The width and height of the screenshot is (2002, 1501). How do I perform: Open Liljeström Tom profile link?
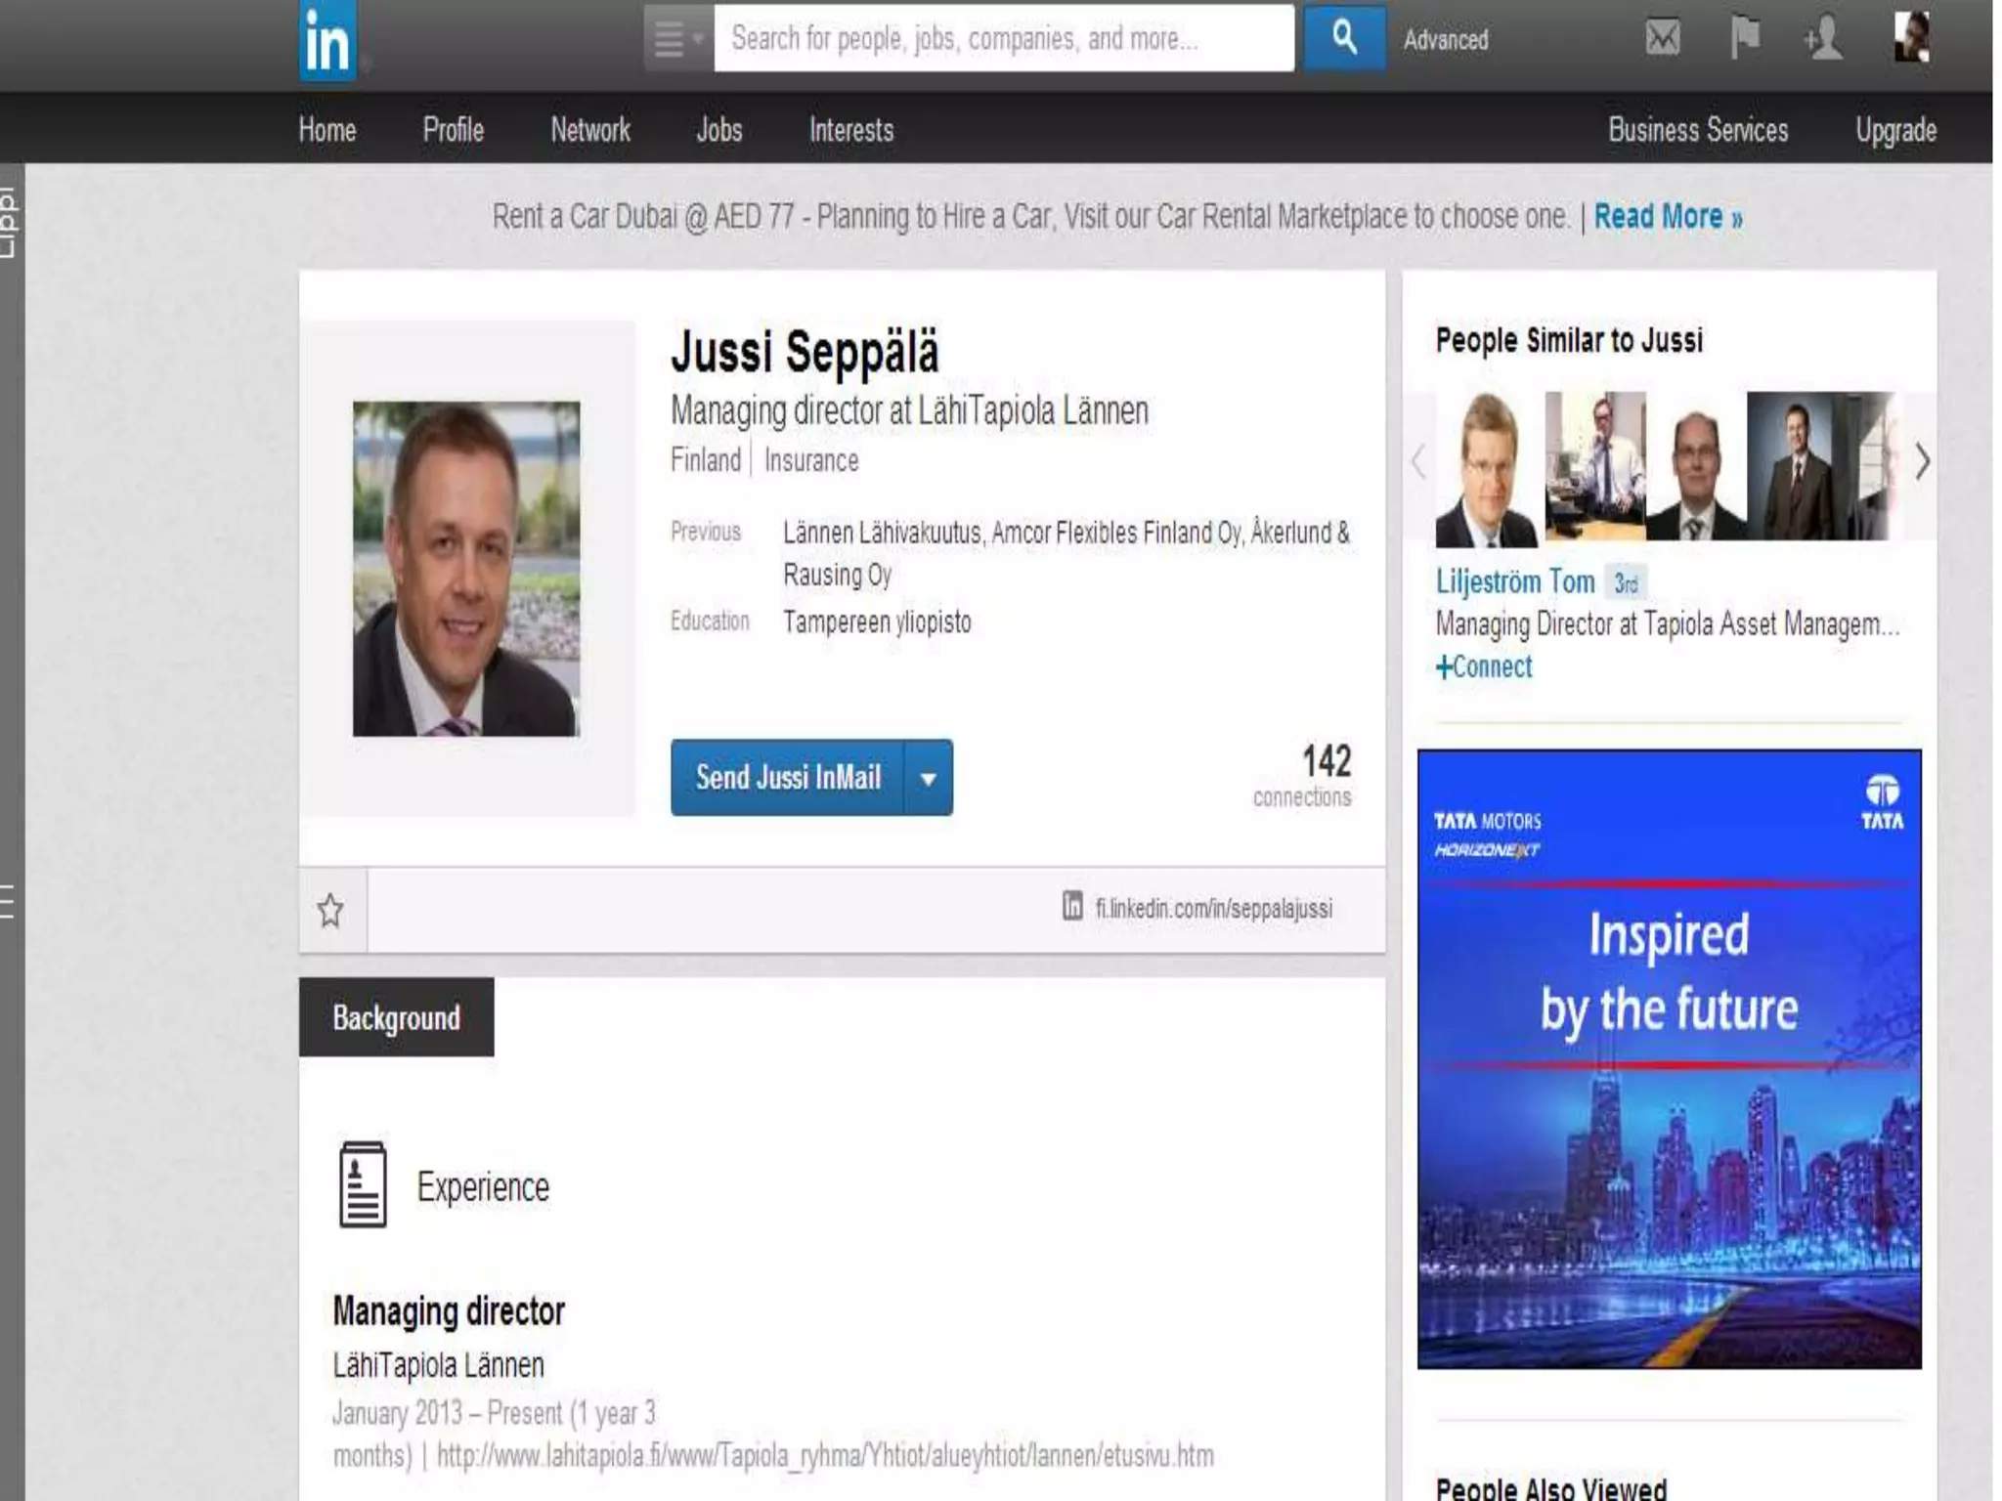pos(1515,581)
